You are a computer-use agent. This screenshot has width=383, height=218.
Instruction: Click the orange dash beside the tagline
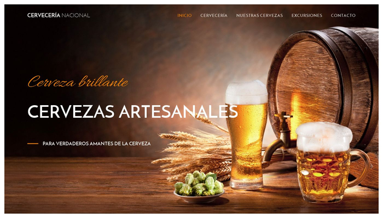click(33, 143)
